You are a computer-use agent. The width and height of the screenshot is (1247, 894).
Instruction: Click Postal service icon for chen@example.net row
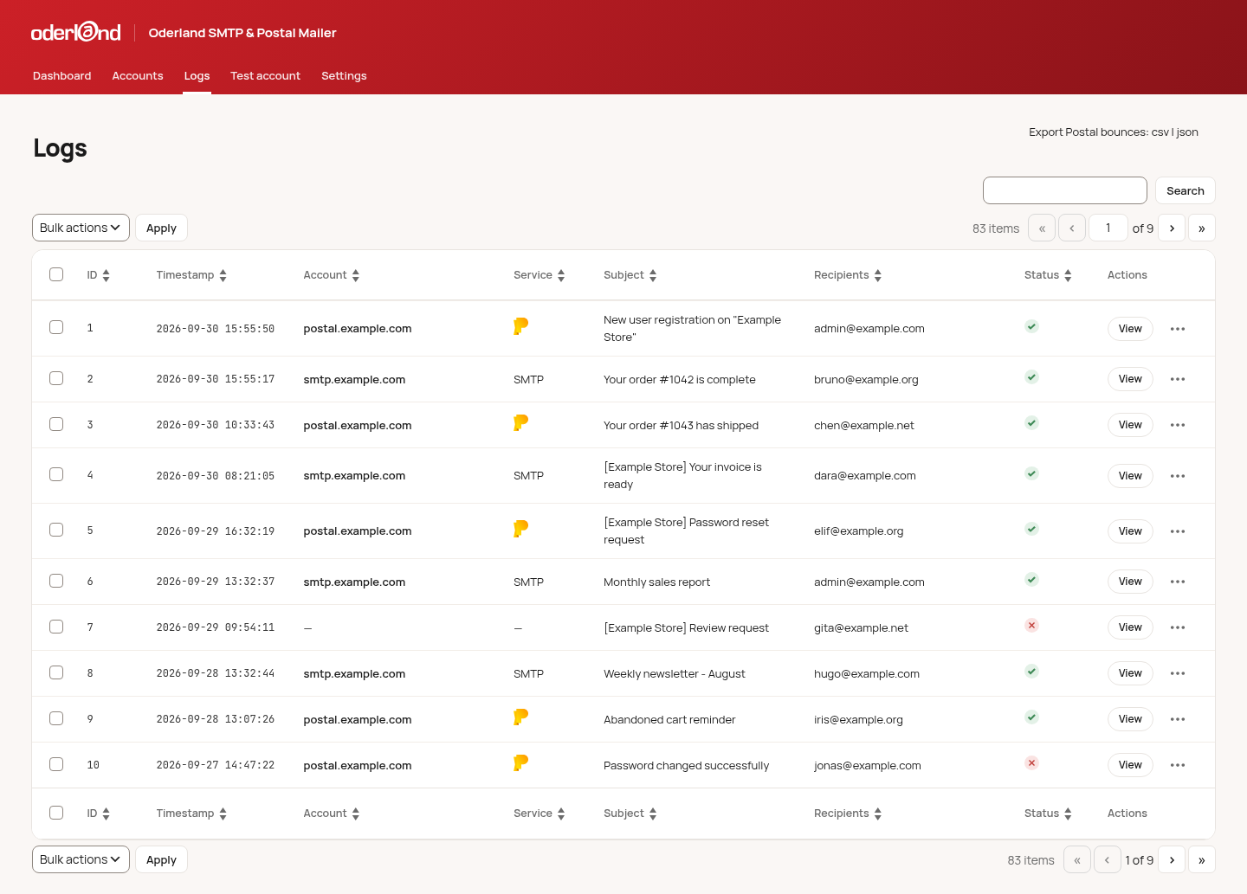pos(520,423)
